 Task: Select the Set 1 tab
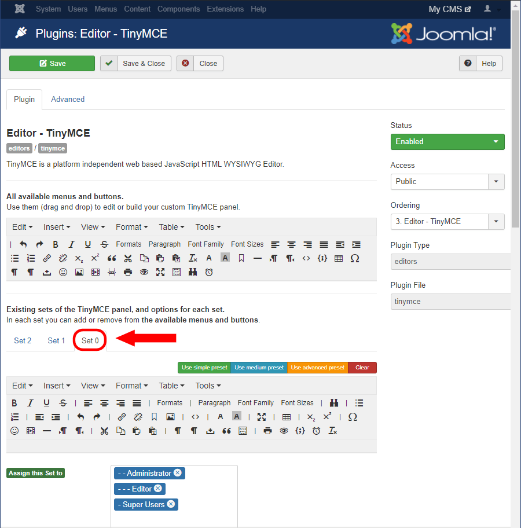click(56, 340)
